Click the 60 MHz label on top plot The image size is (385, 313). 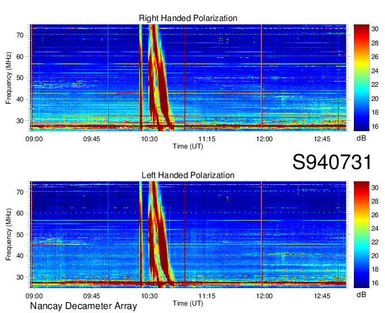[20, 57]
